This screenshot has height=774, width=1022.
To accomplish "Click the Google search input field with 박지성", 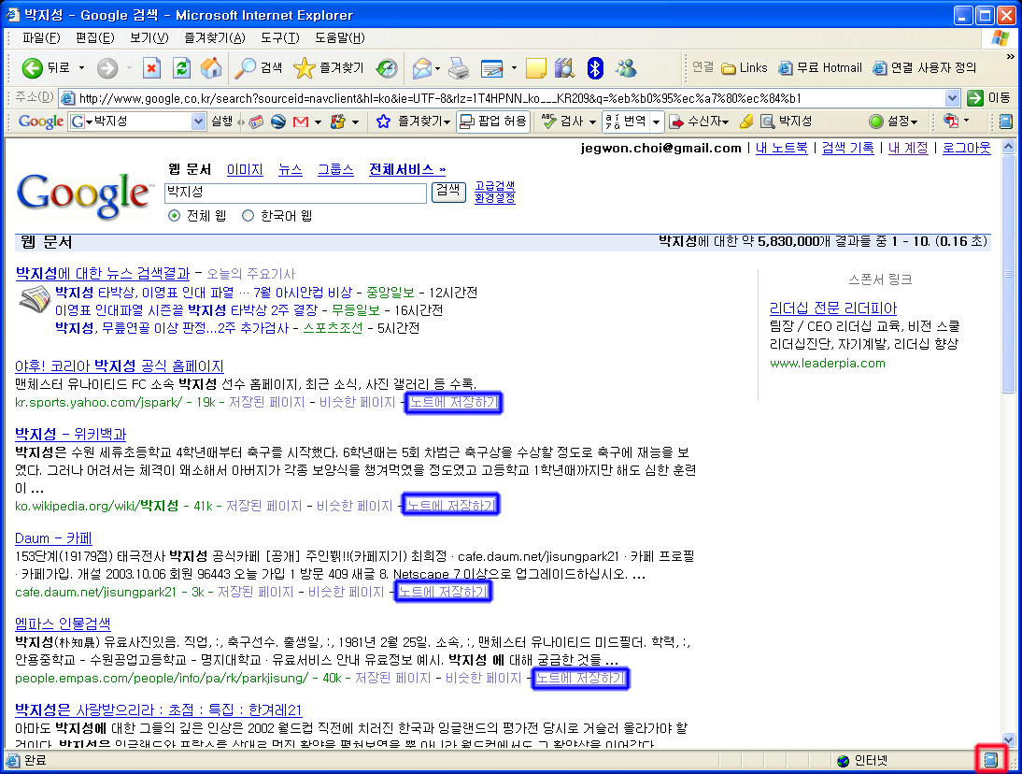I will [295, 193].
